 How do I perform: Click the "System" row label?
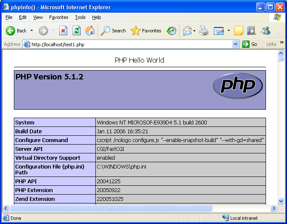pos(25,122)
